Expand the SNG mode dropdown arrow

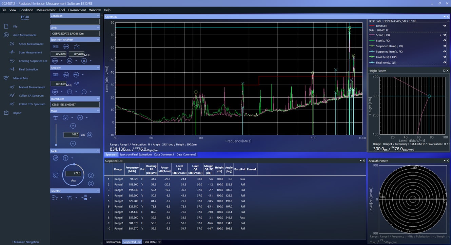click(83, 75)
